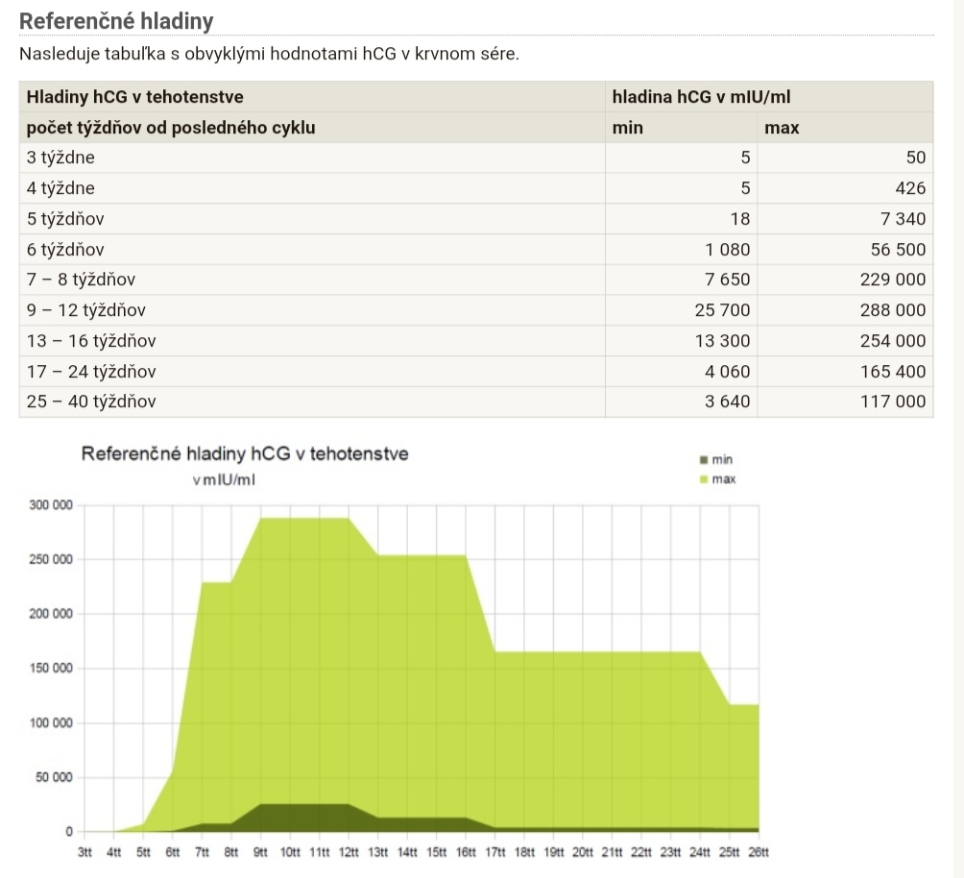Click the dark green min legend swatch
The width and height of the screenshot is (964, 878).
coord(703,461)
